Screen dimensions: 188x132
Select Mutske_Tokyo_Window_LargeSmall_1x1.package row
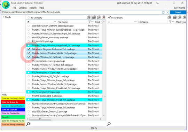64,45
